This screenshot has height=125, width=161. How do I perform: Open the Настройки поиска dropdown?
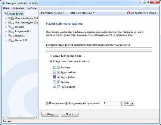[x=53, y=13]
